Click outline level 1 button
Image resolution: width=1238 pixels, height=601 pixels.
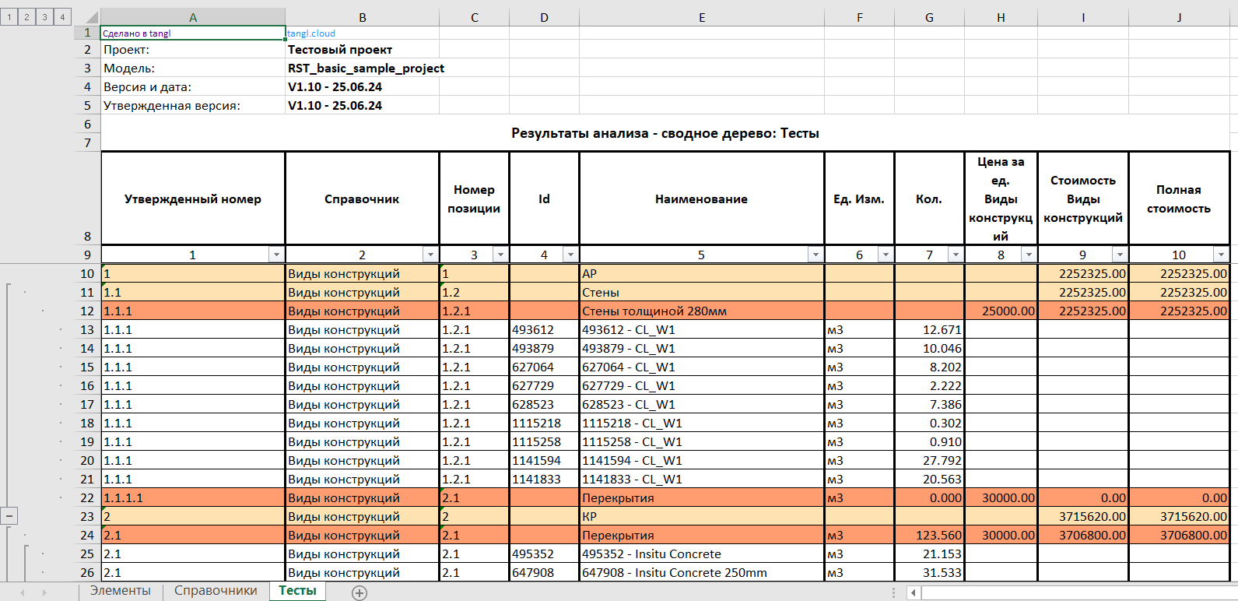point(9,16)
